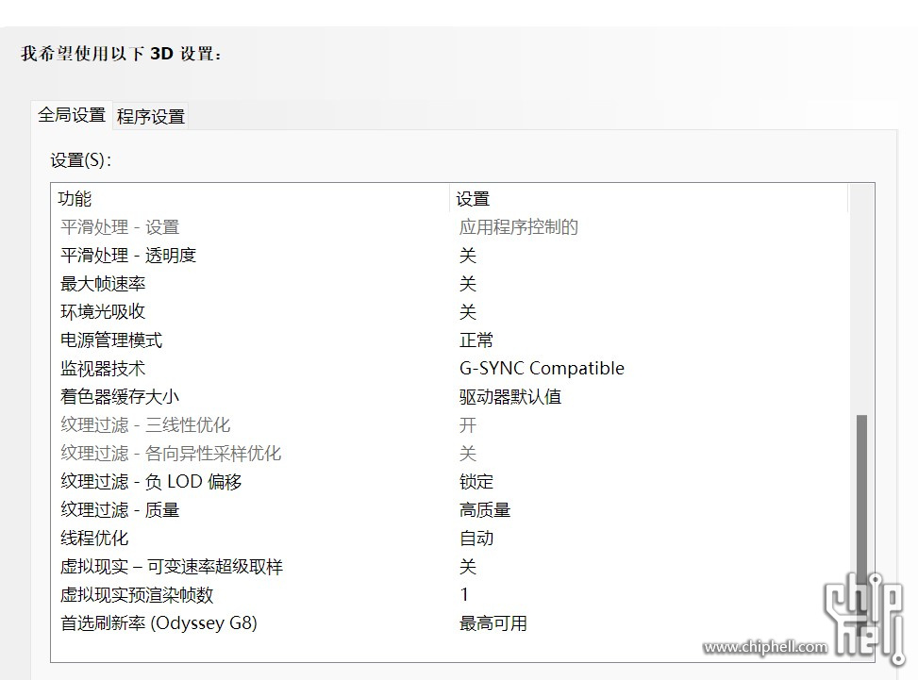Select the 虚拟现实 – 可变速率超级取样 row
Image resolution: width=918 pixels, height=680 pixels.
point(449,567)
